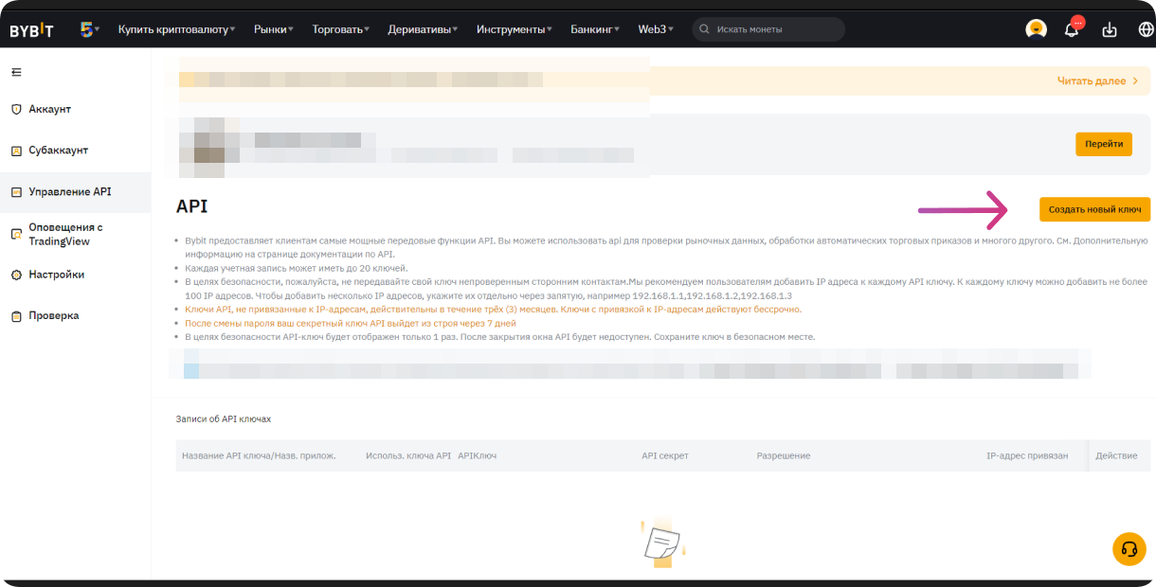Click the Разрешение column header
This screenshot has width=1156, height=587.
(x=784, y=456)
